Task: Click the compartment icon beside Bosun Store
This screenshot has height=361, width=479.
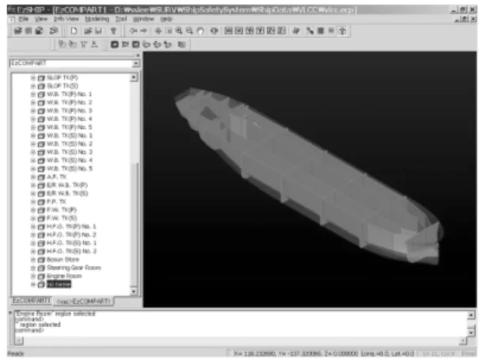Action: pos(41,260)
